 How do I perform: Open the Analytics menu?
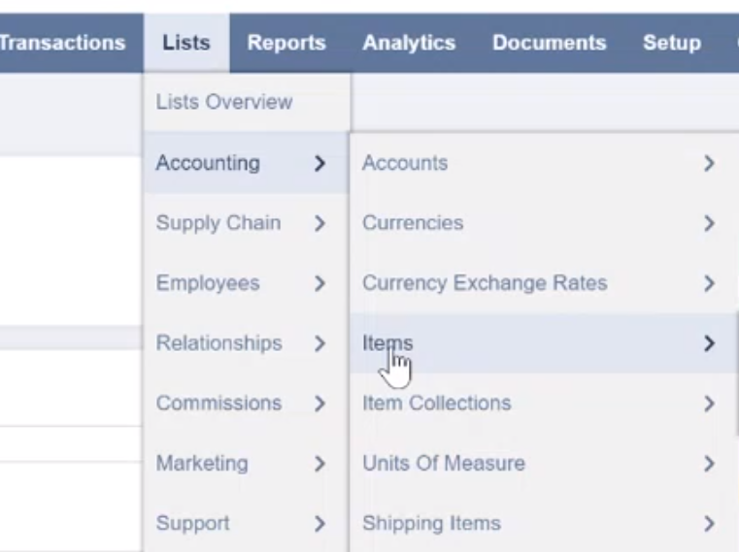(409, 43)
